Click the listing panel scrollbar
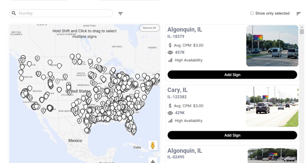This screenshot has width=305, height=163. coord(302,32)
